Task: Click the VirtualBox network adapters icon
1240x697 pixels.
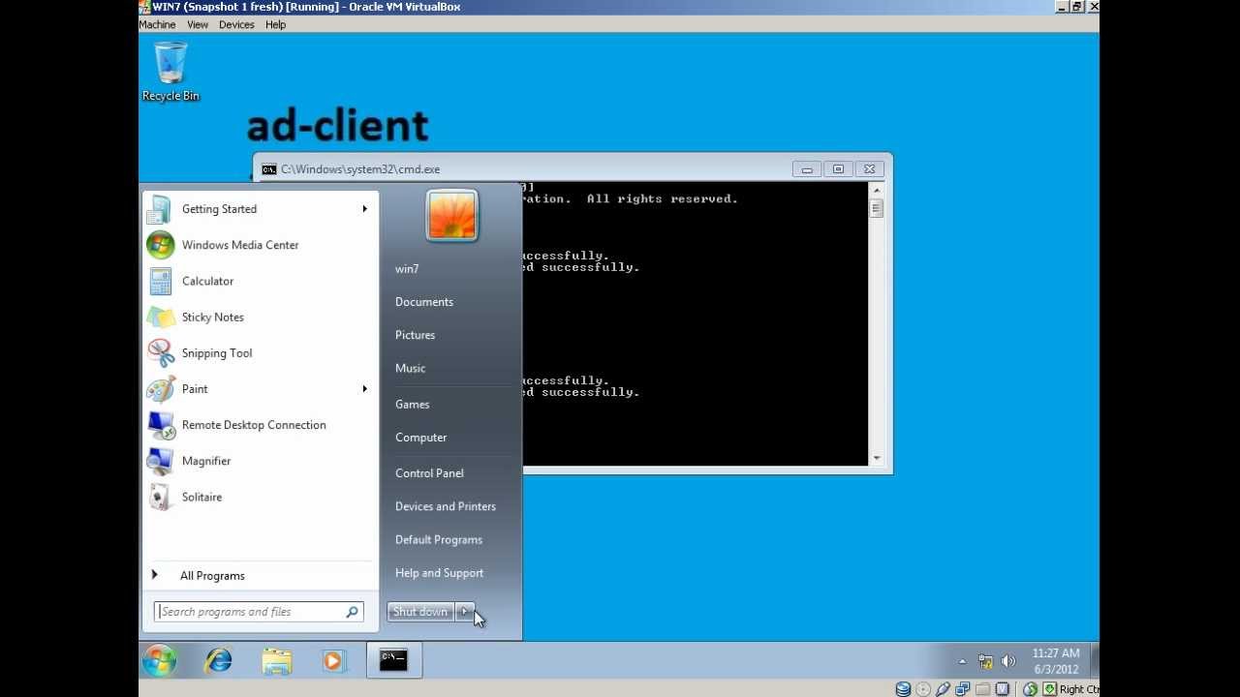Action: point(963,689)
